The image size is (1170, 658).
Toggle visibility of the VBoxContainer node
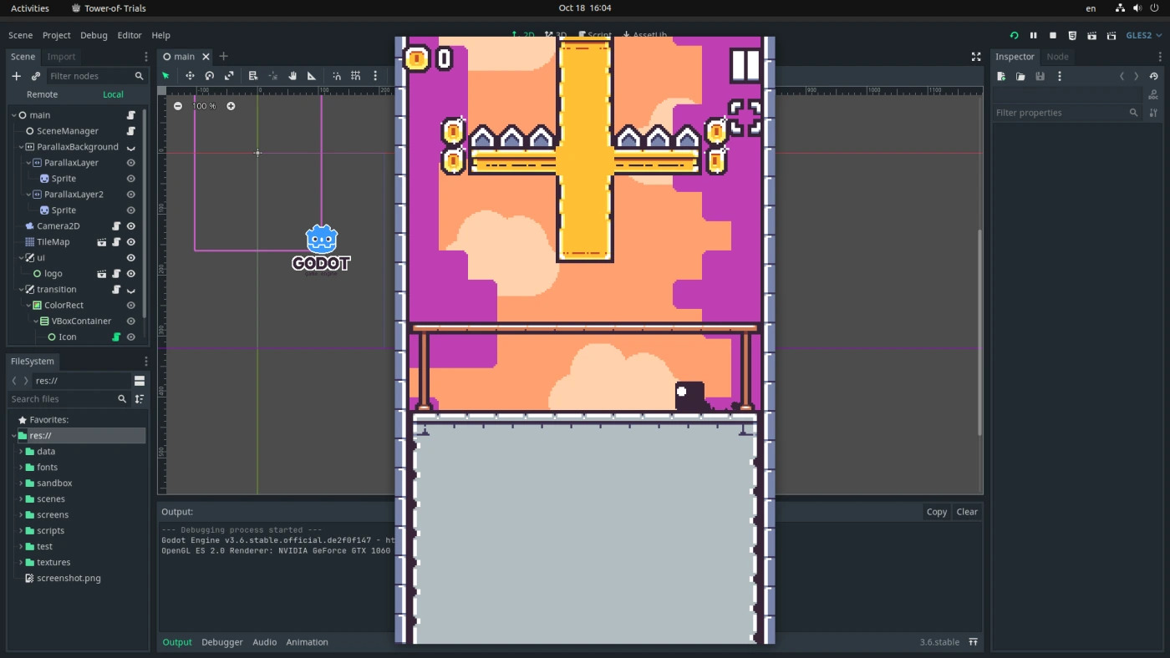pos(131,321)
